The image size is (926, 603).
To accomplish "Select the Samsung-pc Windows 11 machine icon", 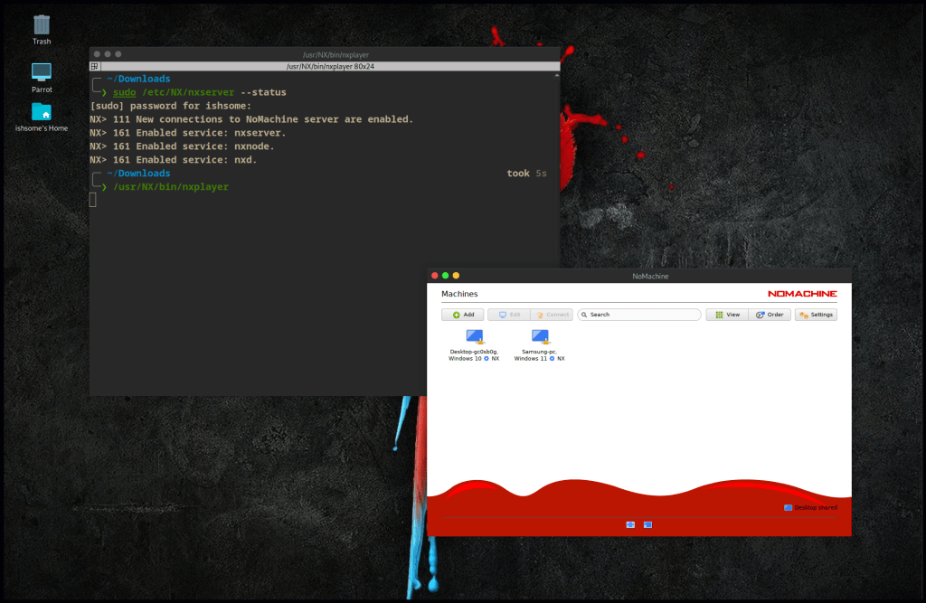I will (541, 337).
